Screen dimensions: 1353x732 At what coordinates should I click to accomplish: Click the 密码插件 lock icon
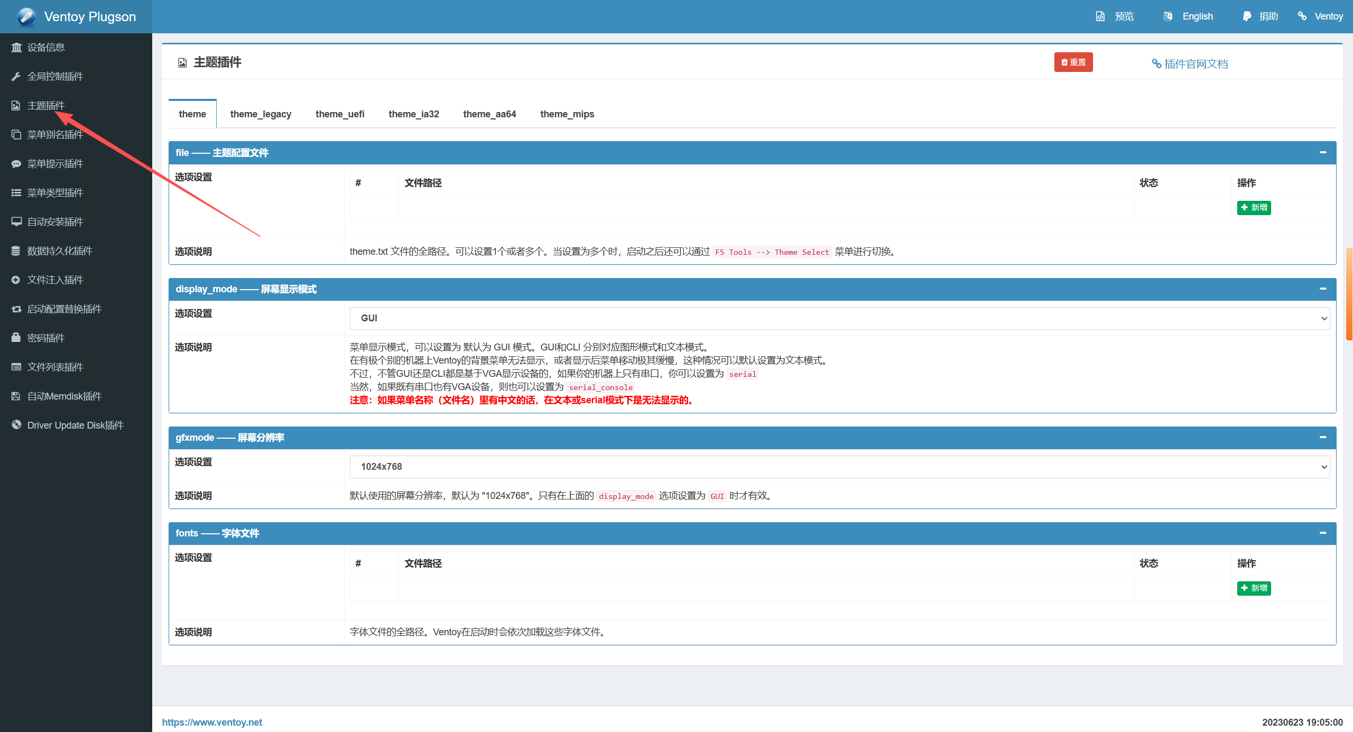click(16, 338)
